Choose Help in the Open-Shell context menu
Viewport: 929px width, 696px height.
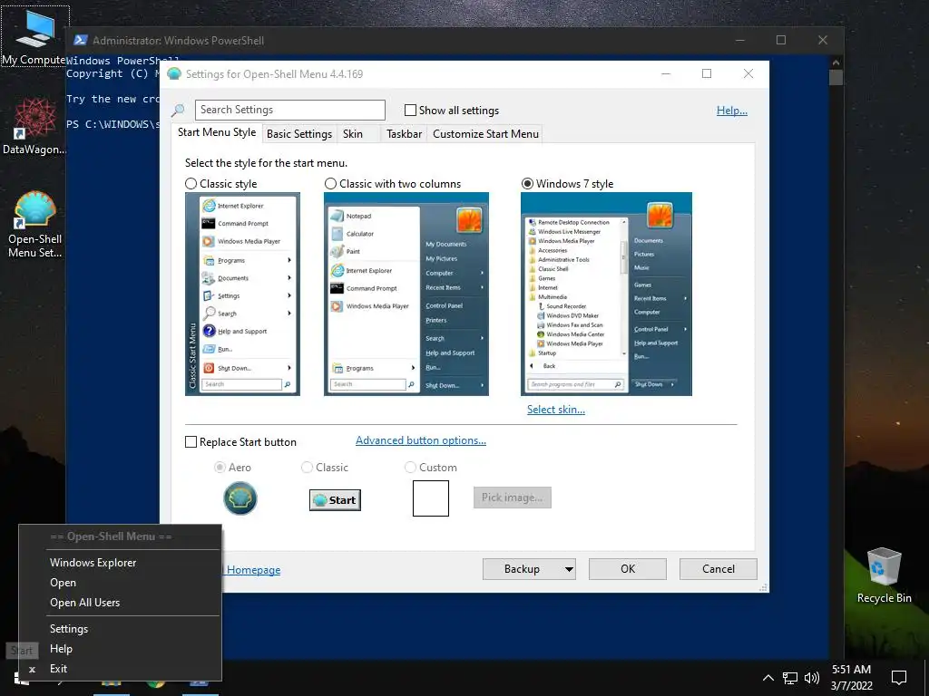121,649
